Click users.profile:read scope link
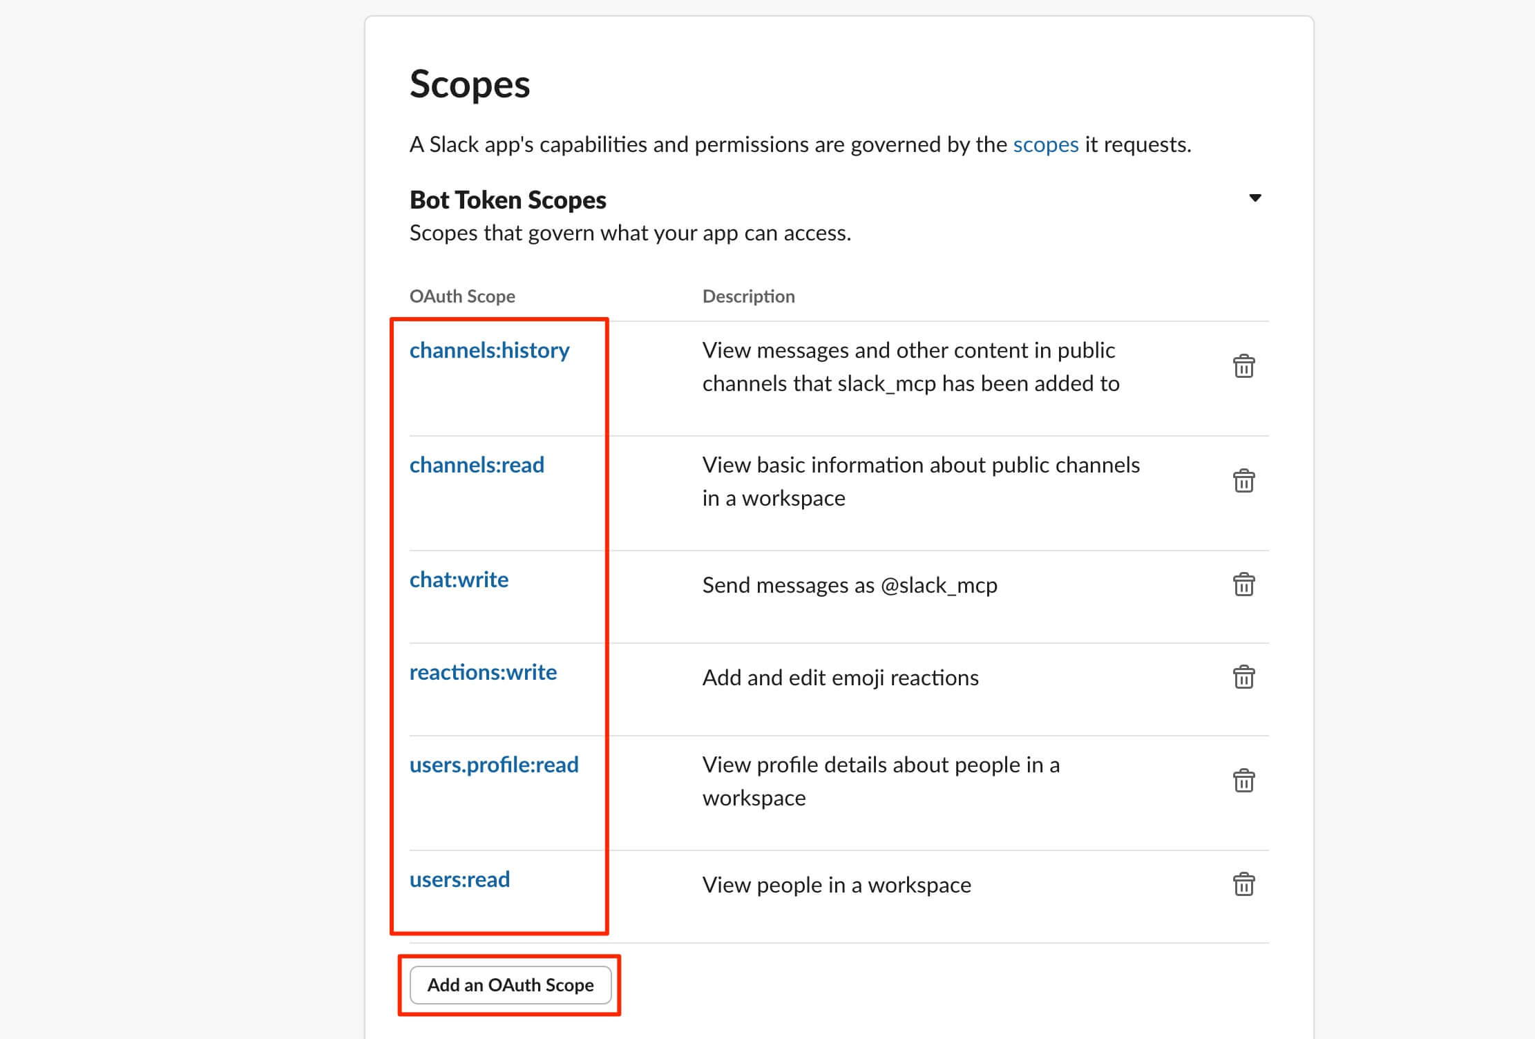The image size is (1535, 1039). (494, 765)
